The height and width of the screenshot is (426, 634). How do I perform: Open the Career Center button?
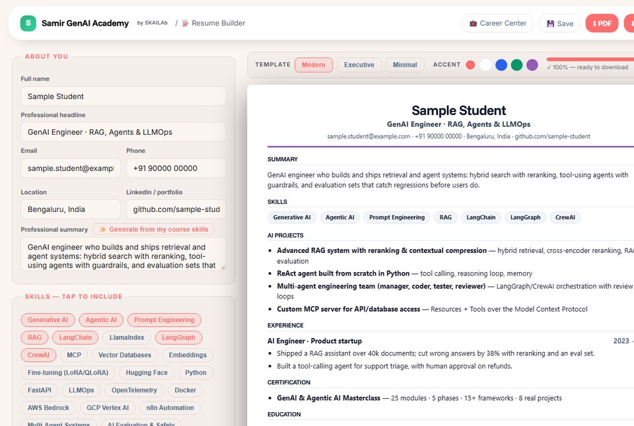(x=497, y=23)
